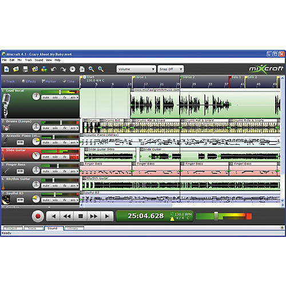This screenshot has height=286, width=286.
Task: Open Soulful B3 arm dropdown arrow
Action: click(77, 200)
